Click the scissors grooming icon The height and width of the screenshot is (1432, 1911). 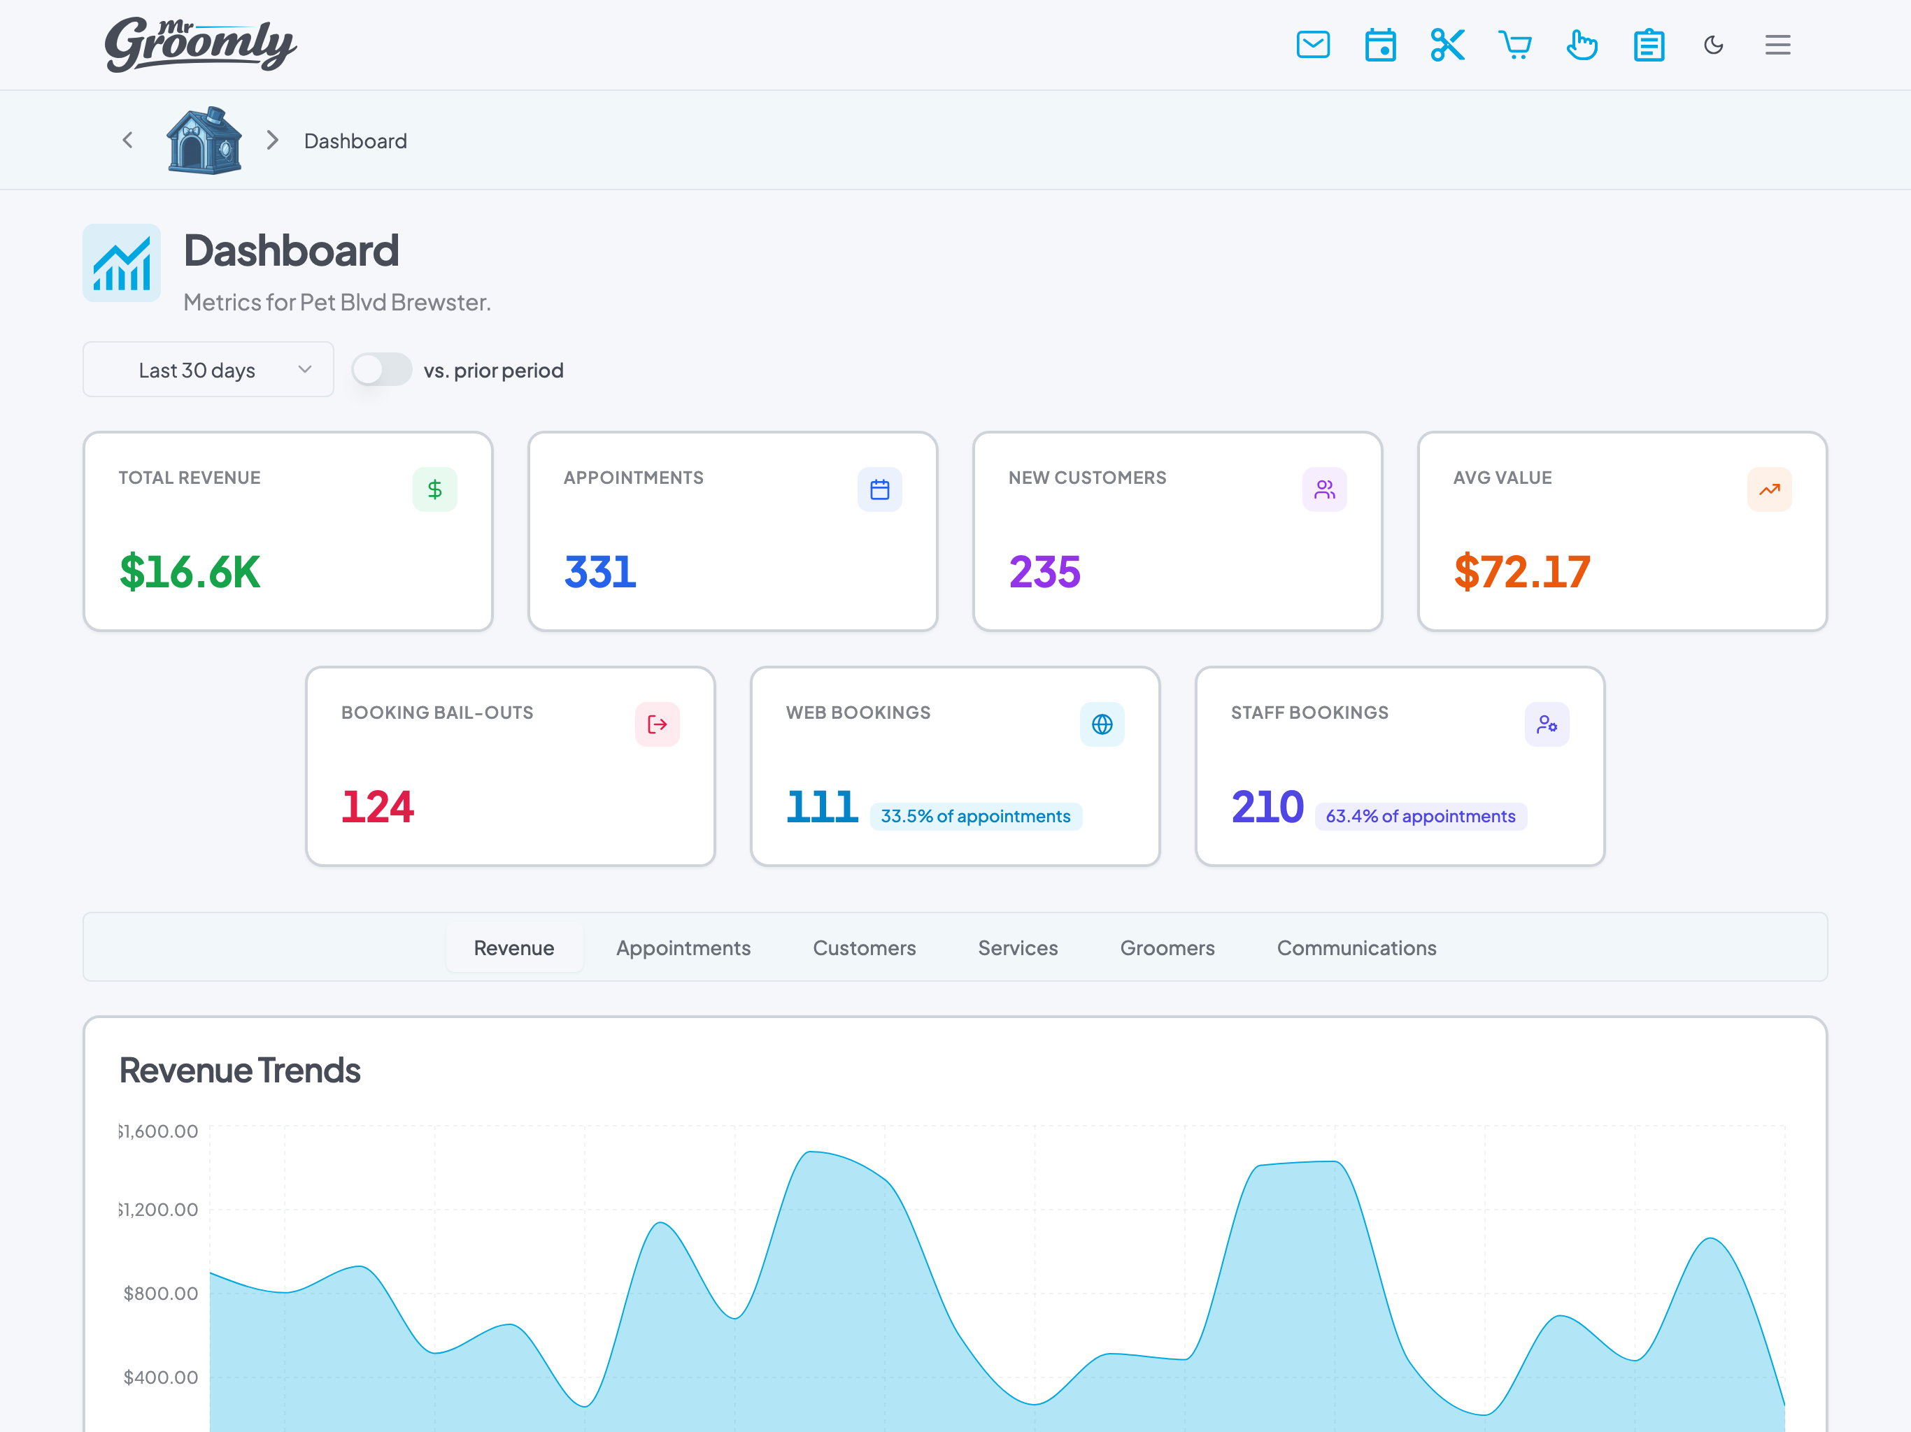coord(1447,45)
